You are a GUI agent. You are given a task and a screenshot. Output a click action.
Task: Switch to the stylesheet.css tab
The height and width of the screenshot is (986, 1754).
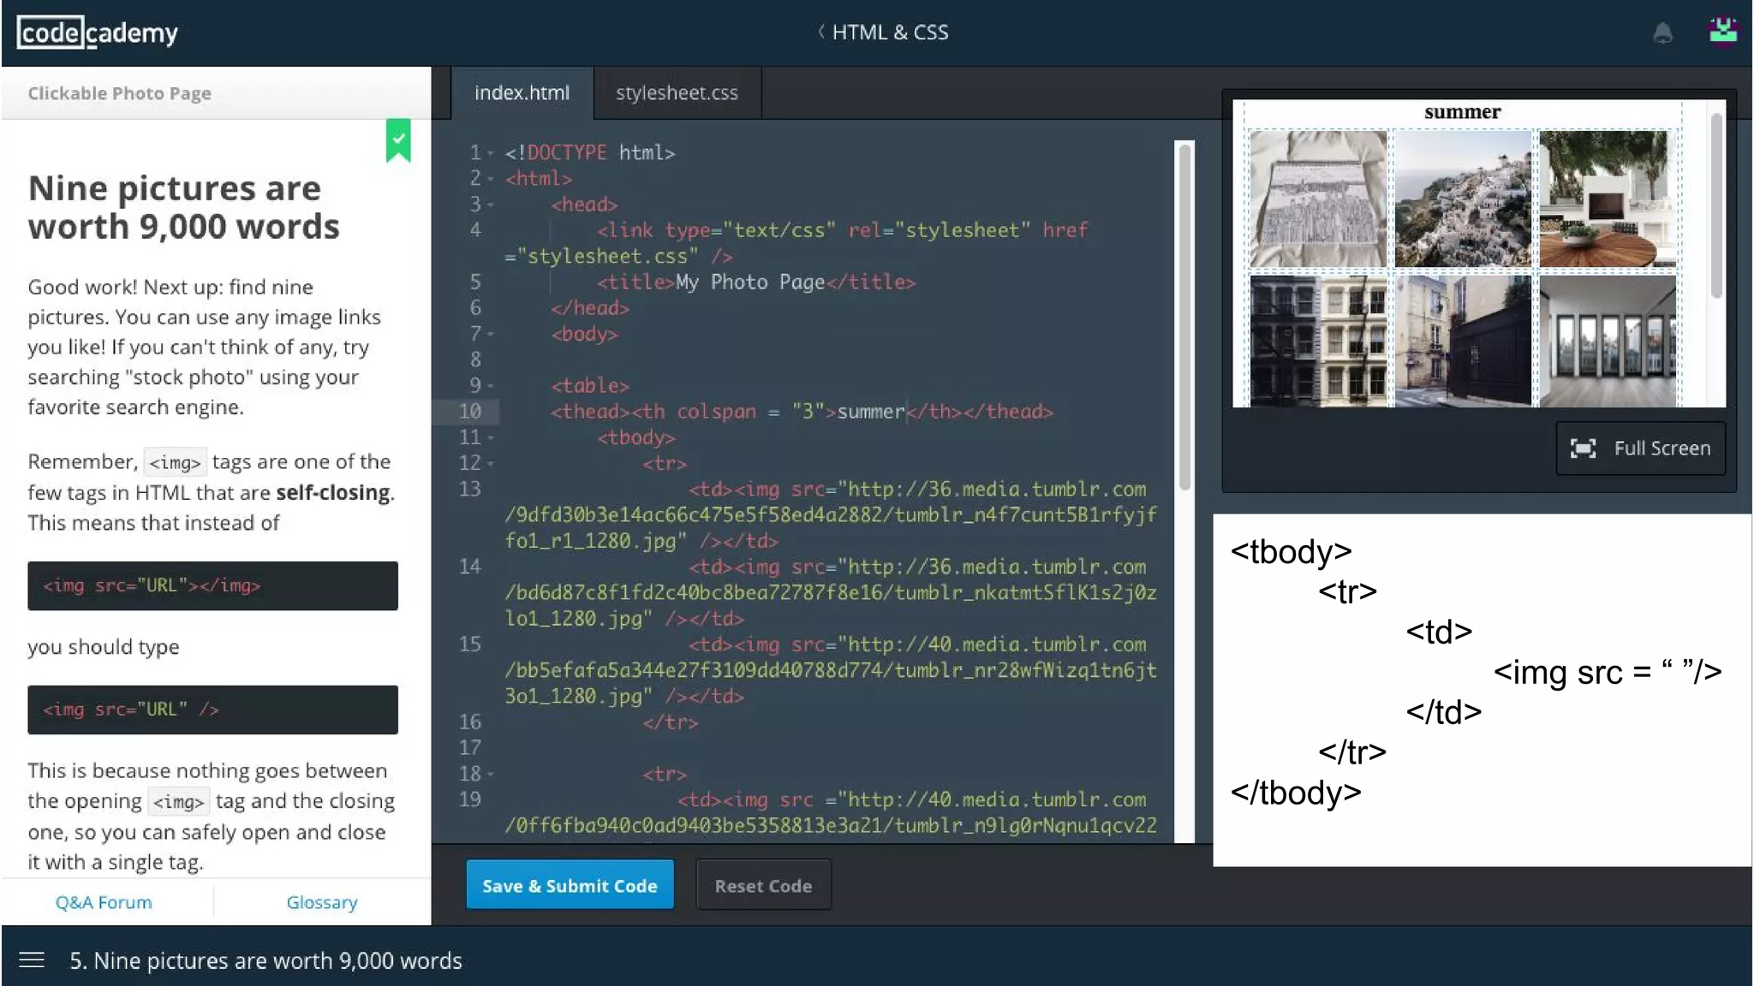click(x=677, y=92)
